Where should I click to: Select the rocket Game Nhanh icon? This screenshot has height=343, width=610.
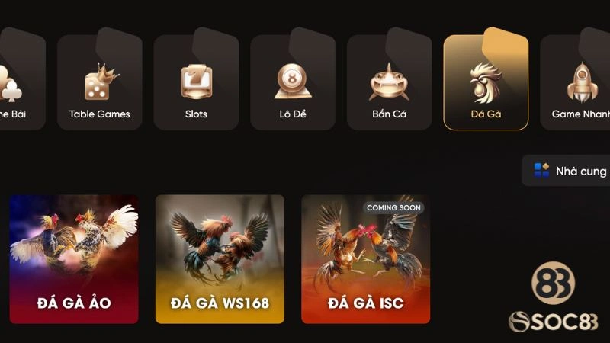click(582, 82)
